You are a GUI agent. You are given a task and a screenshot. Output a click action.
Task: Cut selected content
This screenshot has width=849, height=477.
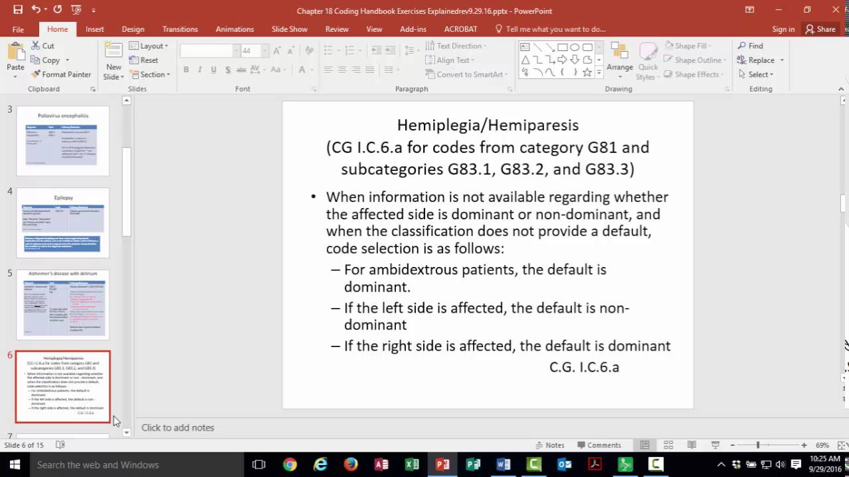click(x=42, y=46)
